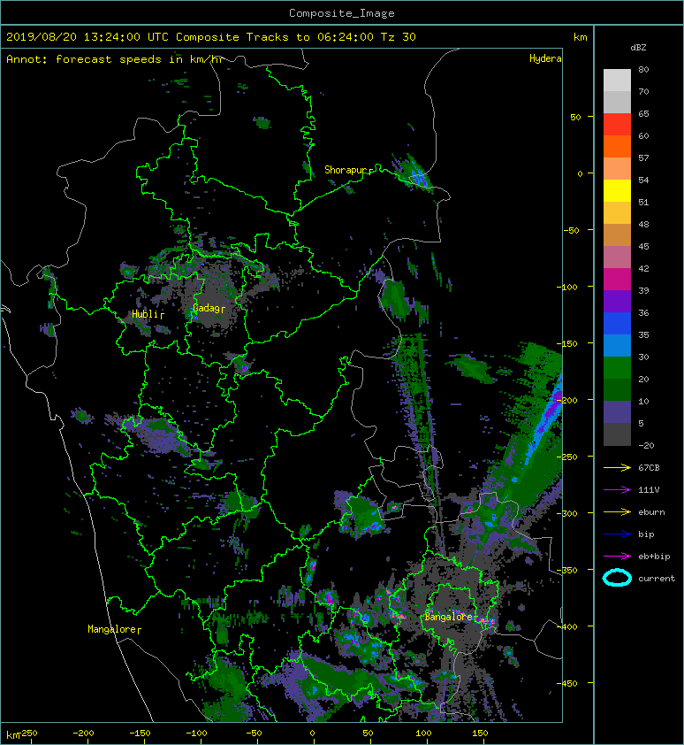Click the cyan current ellipse icon
The image size is (684, 745).
(617, 578)
